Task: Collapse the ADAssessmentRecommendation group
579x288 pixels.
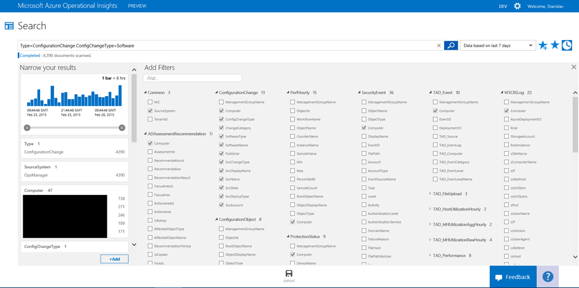Action: pyautogui.click(x=145, y=134)
